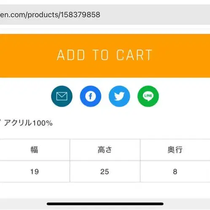Click the width value 19 cell
Screen dimensions: 210x210
pyautogui.click(x=35, y=172)
